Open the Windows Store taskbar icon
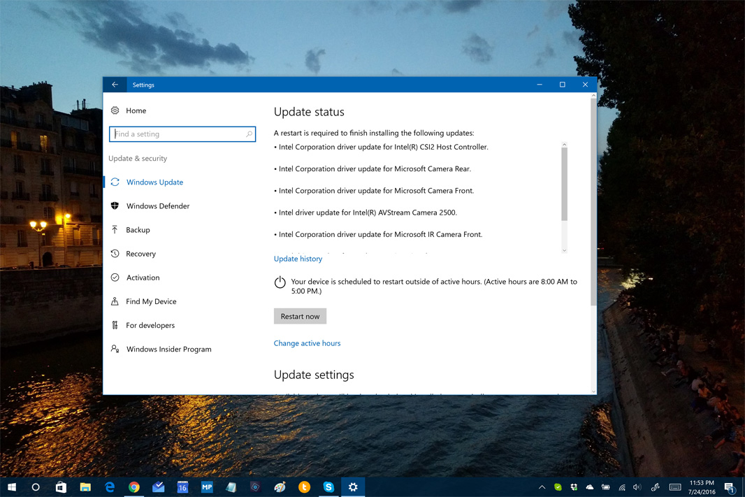 coord(61,487)
